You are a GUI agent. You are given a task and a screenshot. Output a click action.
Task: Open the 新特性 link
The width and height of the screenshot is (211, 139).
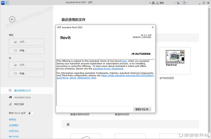[x=13, y=120]
